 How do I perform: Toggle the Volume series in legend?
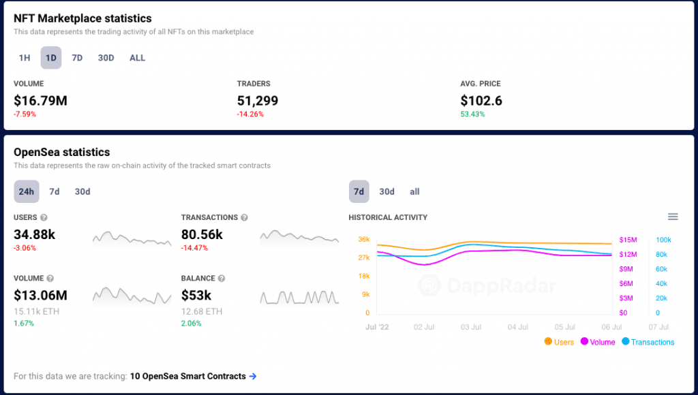pyautogui.click(x=598, y=342)
